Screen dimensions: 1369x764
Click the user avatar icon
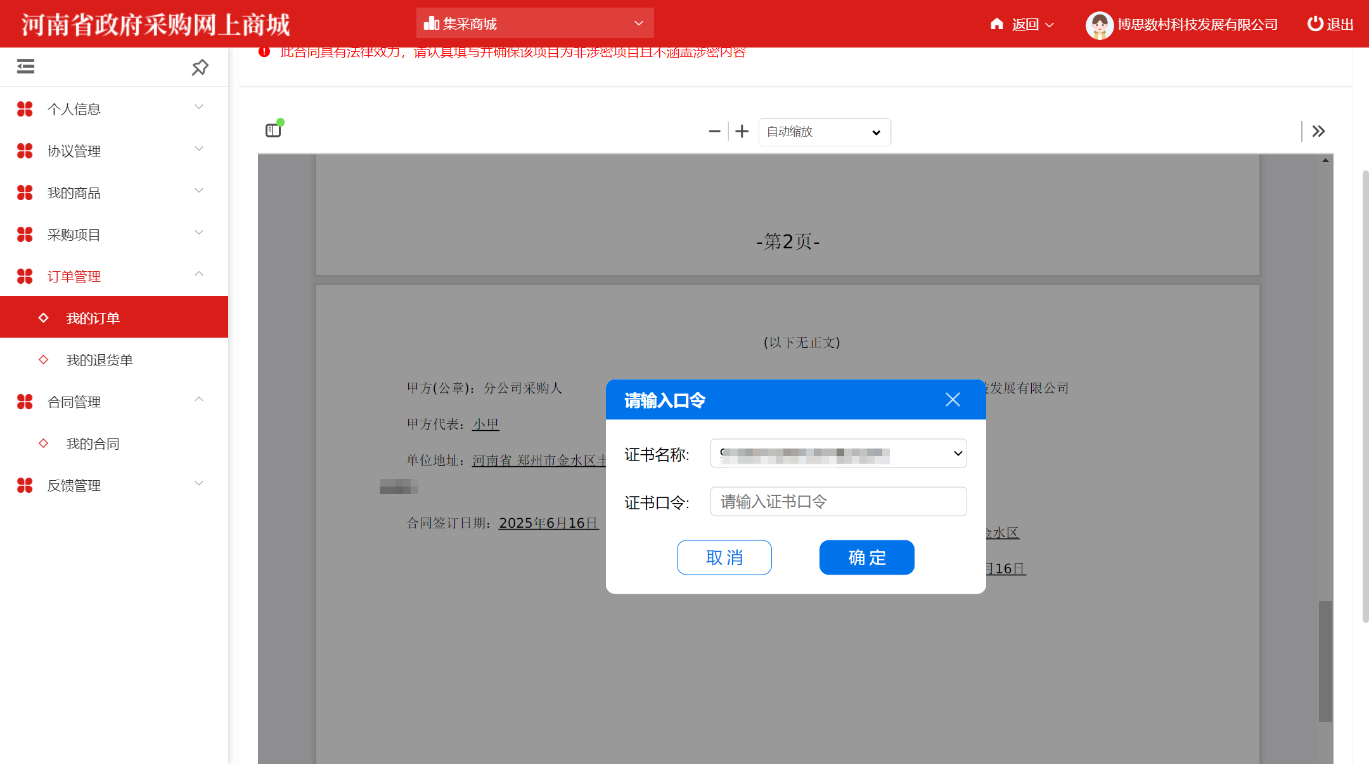1100,25
